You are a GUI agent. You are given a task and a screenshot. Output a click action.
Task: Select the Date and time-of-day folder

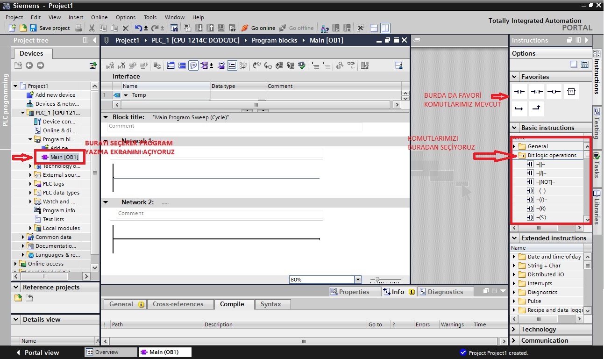click(554, 257)
